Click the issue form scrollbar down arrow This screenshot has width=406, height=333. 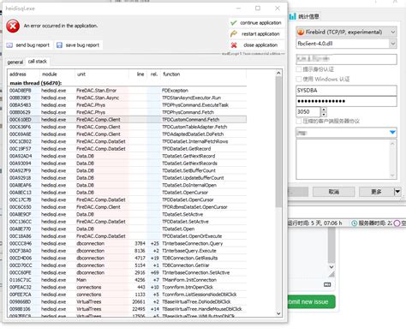coord(331,267)
